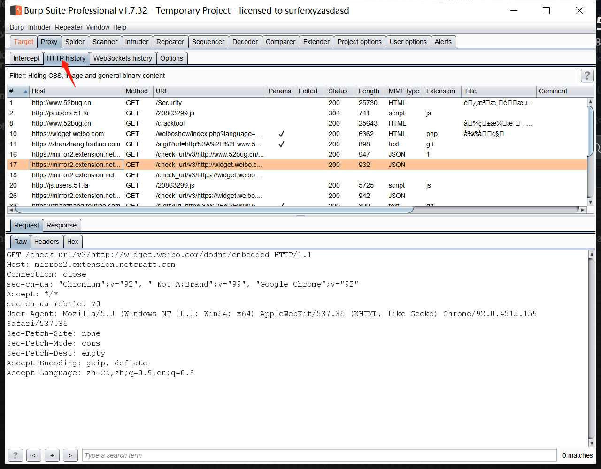Screen dimensions: 601x469
Task: Select the row with URL /cracktool
Action: pos(297,123)
